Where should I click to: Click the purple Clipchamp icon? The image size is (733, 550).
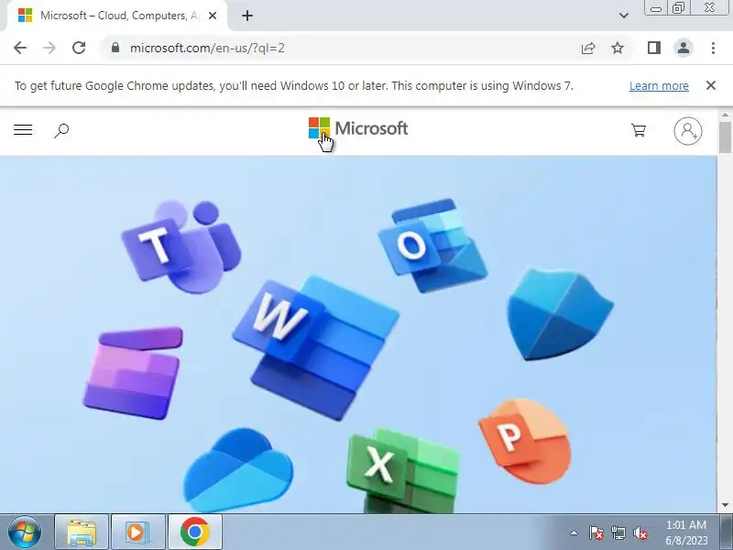133,373
